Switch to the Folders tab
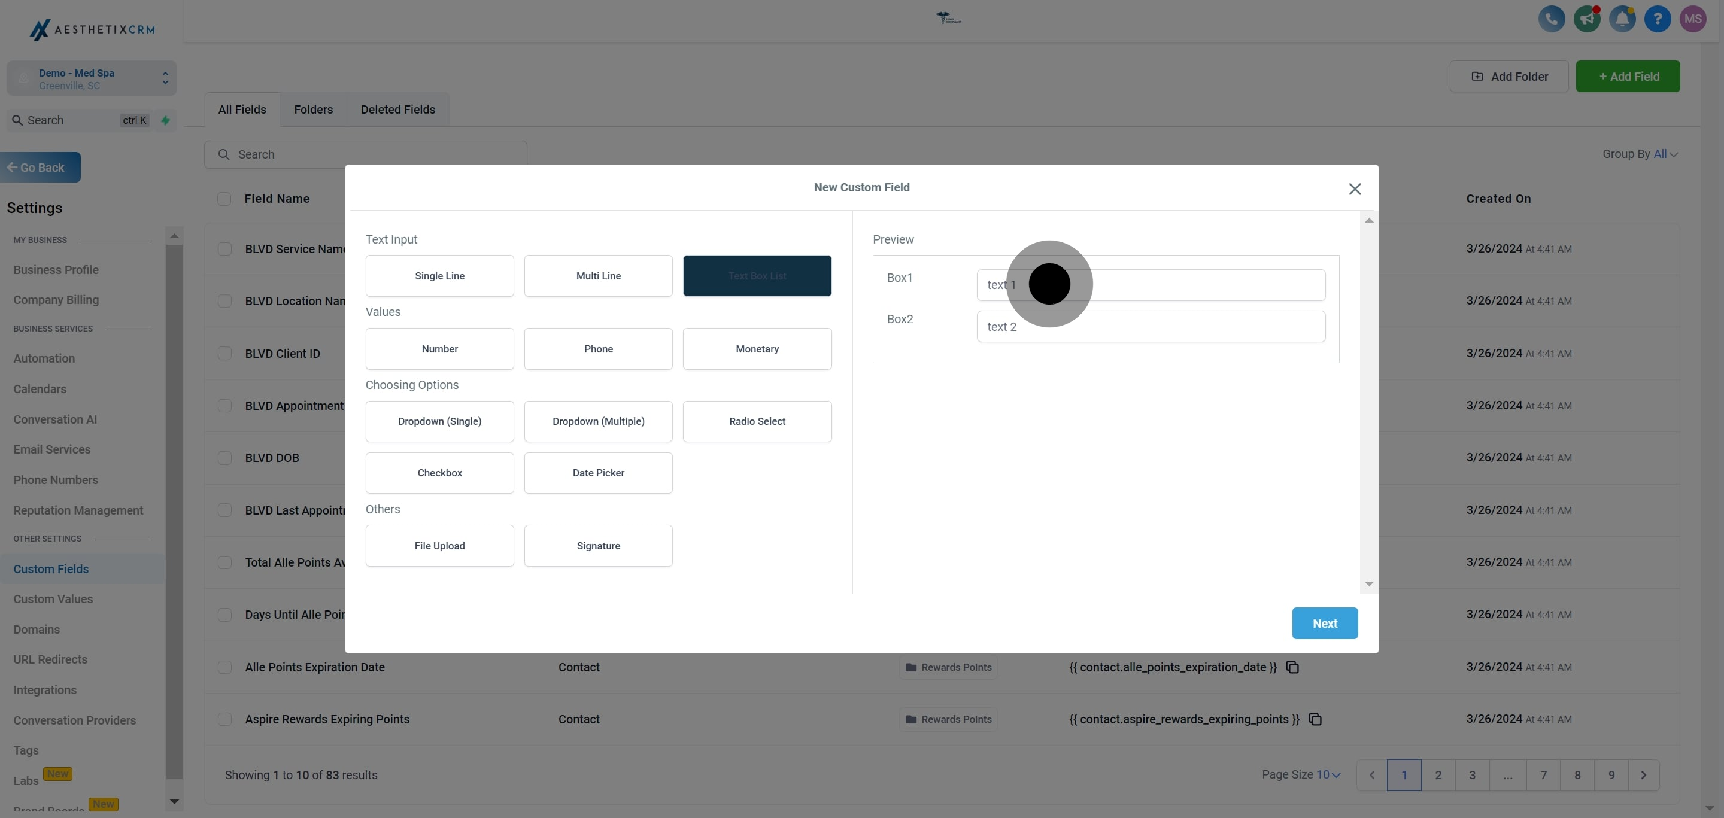Image resolution: width=1724 pixels, height=818 pixels. (313, 110)
